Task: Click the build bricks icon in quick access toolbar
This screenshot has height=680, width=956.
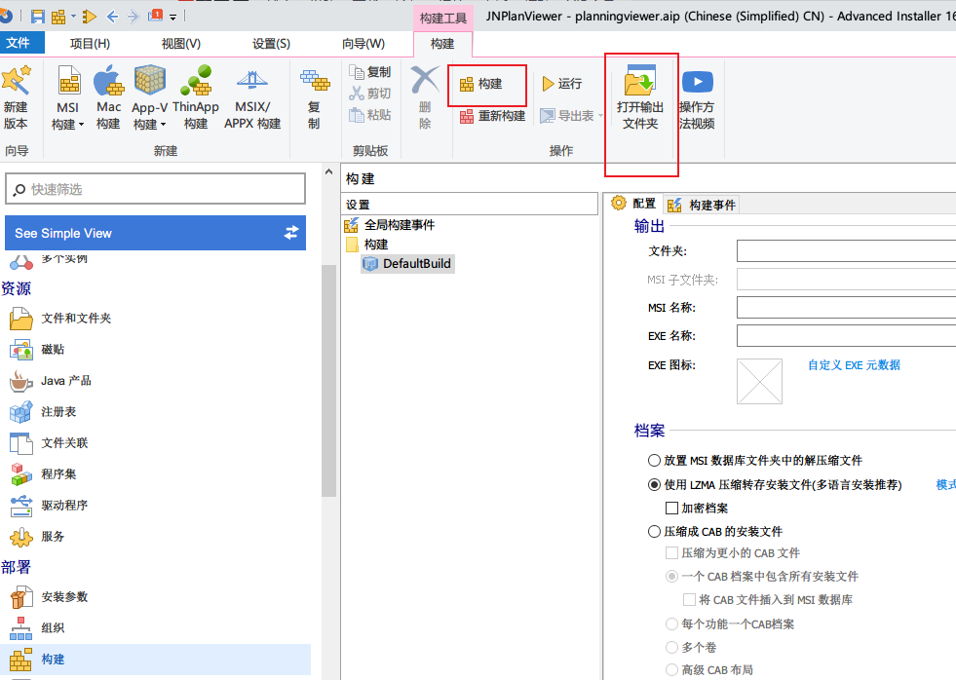Action: [58, 17]
